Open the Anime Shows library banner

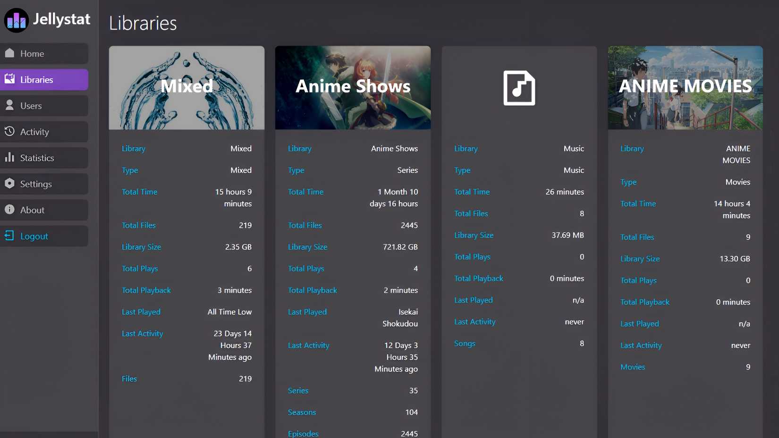(x=353, y=88)
